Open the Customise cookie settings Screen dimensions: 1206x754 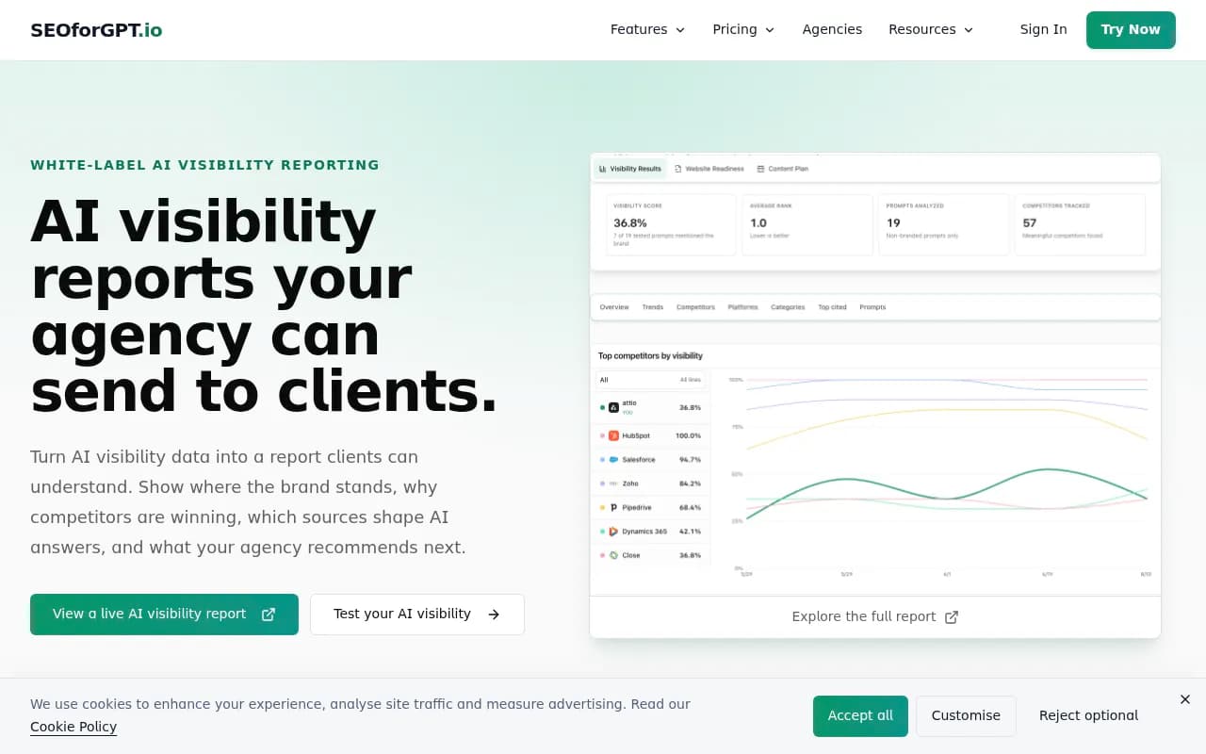click(x=966, y=716)
